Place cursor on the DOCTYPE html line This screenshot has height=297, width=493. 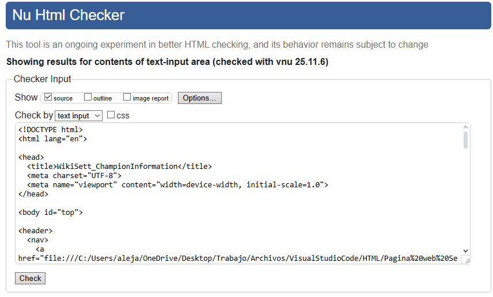click(x=51, y=130)
